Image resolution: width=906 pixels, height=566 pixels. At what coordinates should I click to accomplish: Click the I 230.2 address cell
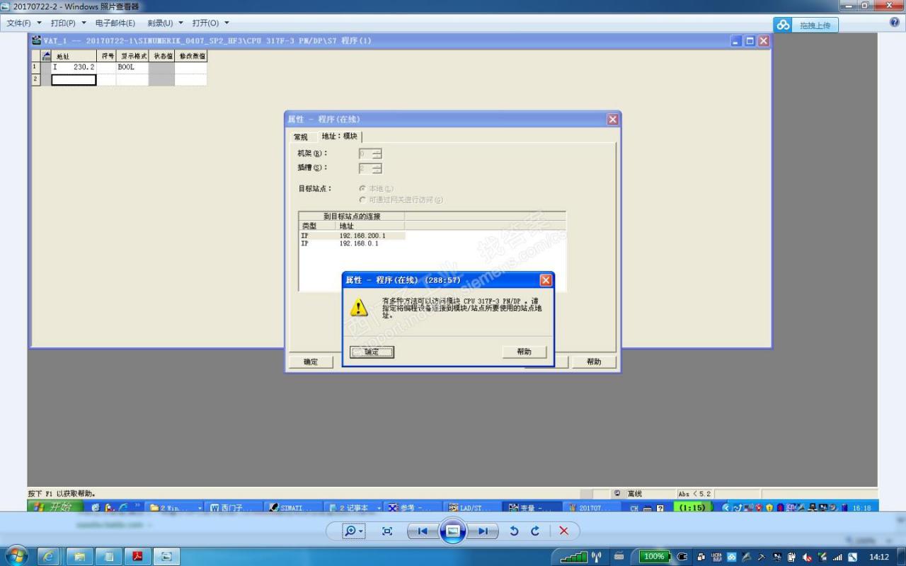tap(74, 67)
